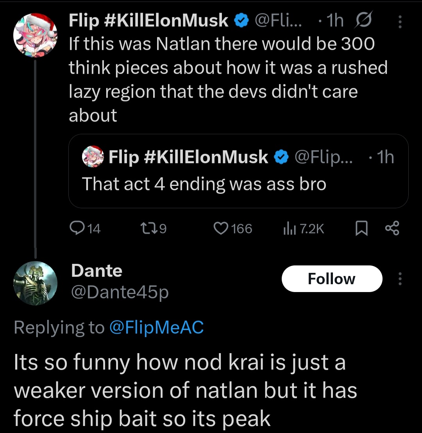Open the more options menu beside Follow

tap(399, 279)
